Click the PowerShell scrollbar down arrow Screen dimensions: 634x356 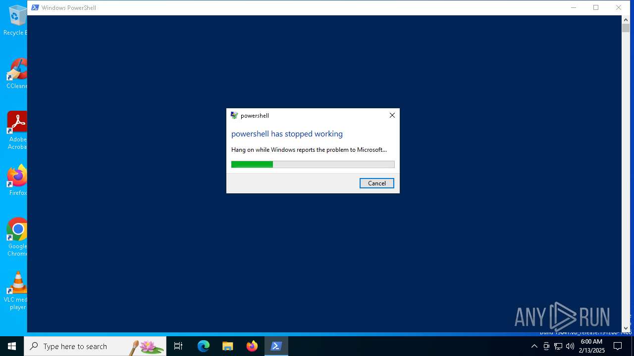626,328
